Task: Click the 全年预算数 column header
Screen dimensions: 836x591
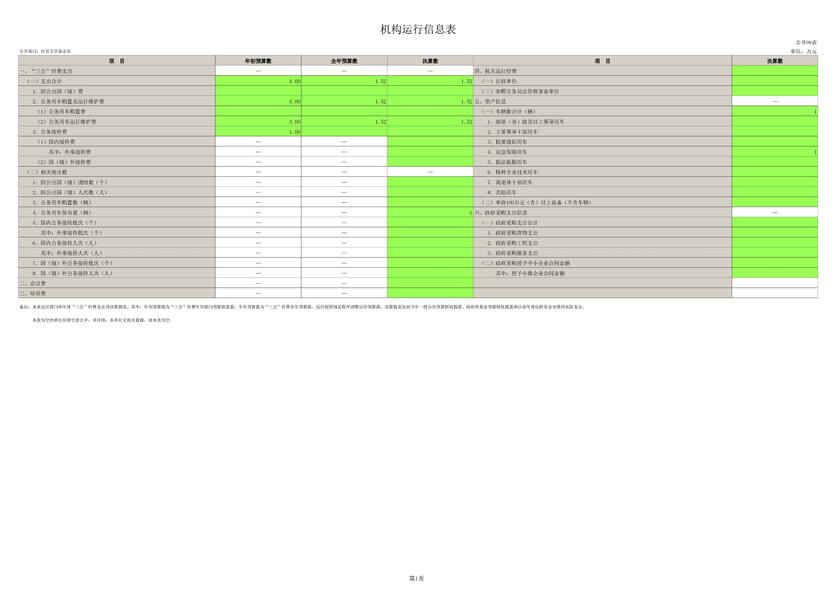Action: [344, 61]
